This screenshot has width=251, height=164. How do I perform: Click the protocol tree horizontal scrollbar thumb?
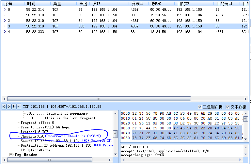click(50, 160)
